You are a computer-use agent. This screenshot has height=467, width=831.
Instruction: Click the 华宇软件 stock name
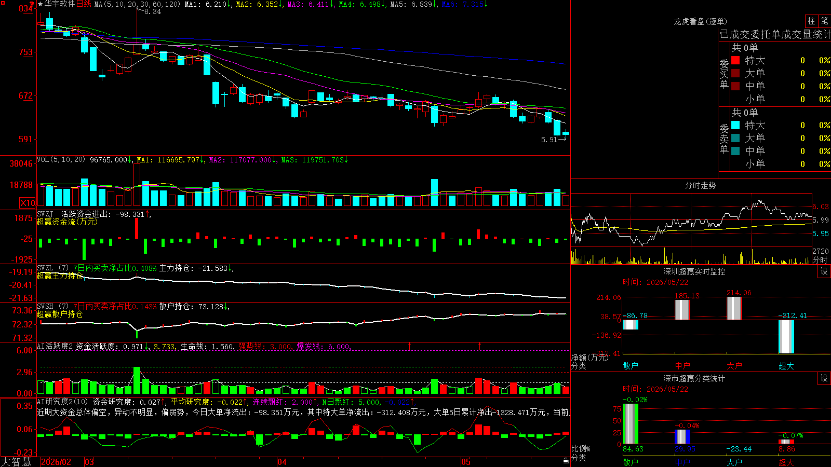60,4
